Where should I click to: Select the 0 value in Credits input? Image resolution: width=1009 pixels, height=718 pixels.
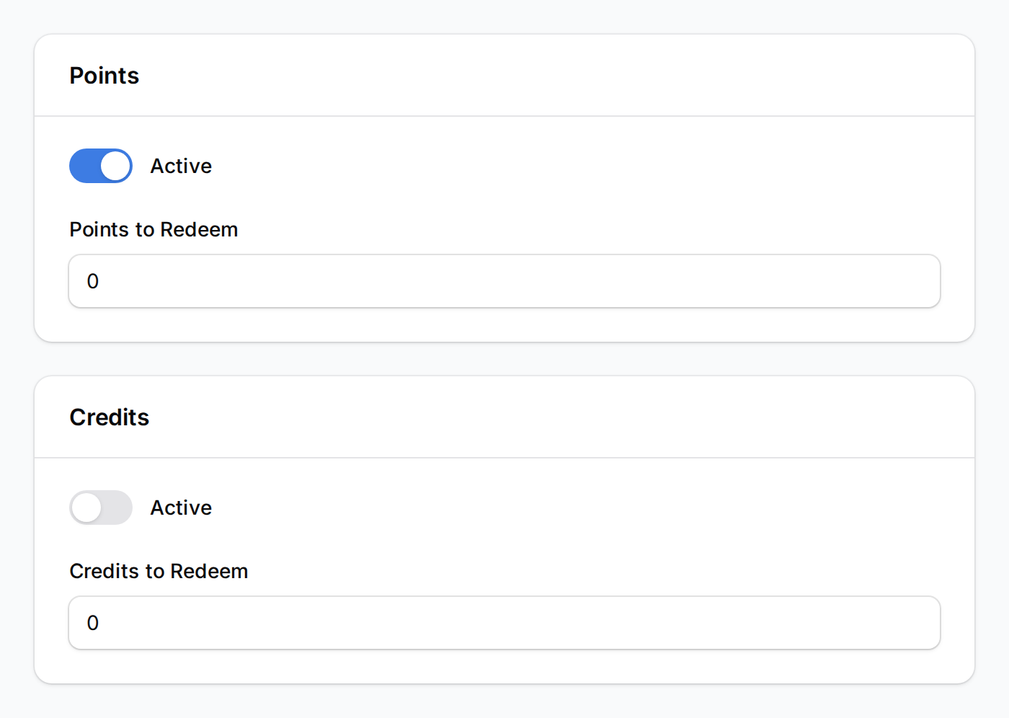tap(92, 623)
